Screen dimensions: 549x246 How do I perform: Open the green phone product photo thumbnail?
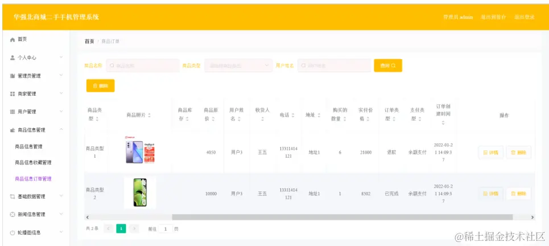point(140,192)
